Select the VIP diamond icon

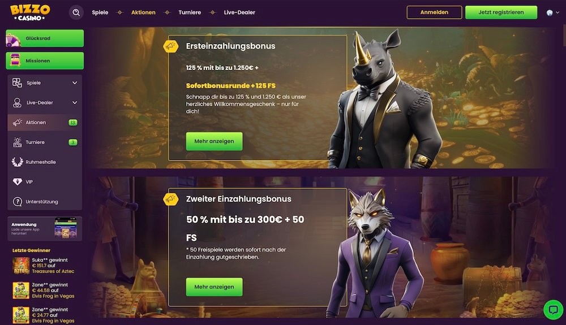click(x=18, y=182)
